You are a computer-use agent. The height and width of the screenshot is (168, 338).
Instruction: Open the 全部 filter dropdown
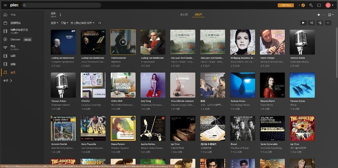click(x=54, y=23)
